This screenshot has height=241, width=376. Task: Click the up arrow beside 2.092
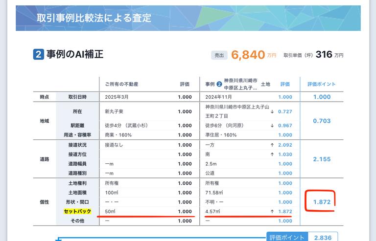pyautogui.click(x=272, y=145)
